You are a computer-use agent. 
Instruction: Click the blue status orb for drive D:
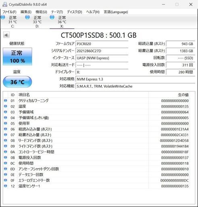point(27,17)
